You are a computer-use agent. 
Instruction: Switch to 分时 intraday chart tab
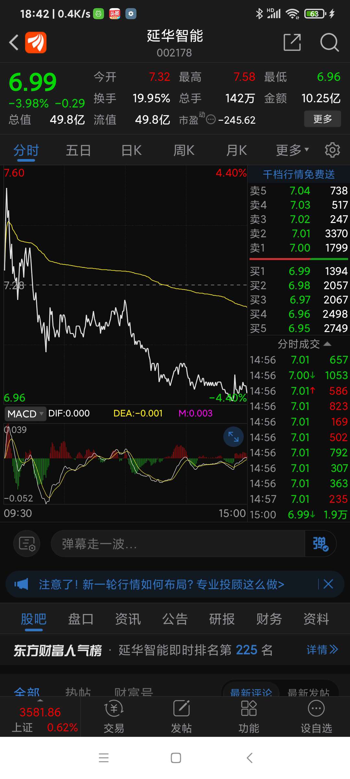coord(26,151)
